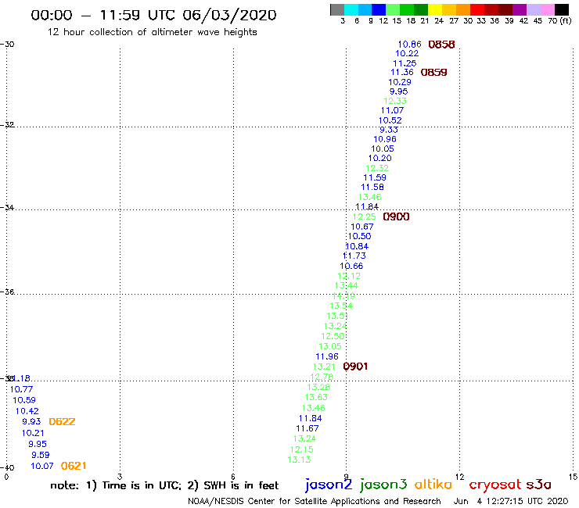Click the cryosat satellite legend label

(495, 485)
